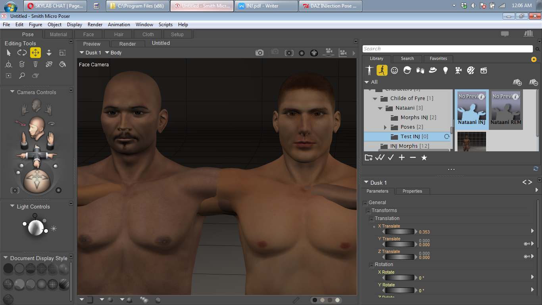Click the Remove Library icon

tap(533, 82)
